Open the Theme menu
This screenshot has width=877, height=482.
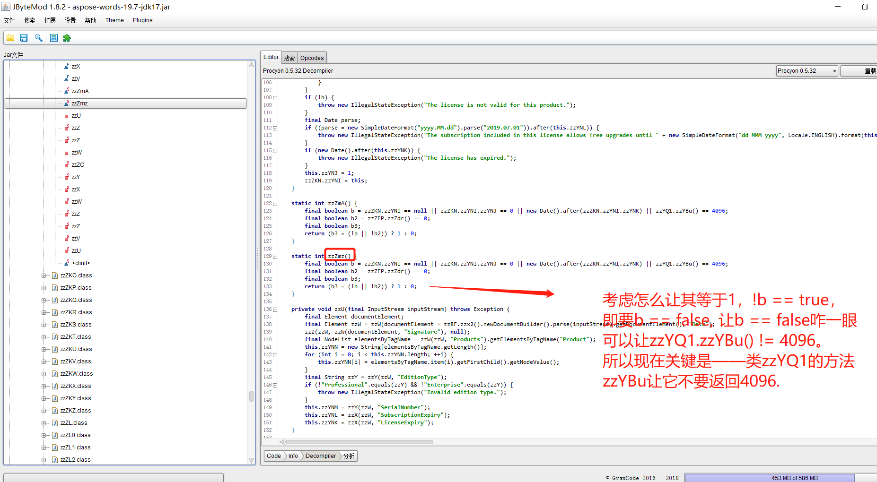114,20
